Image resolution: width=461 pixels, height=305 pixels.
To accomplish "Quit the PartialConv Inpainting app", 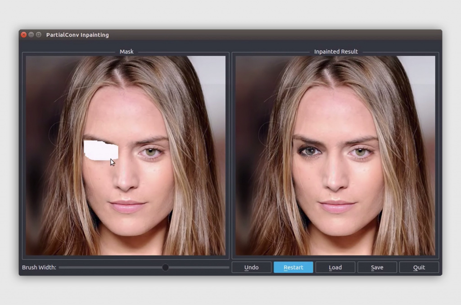I will coord(419,267).
